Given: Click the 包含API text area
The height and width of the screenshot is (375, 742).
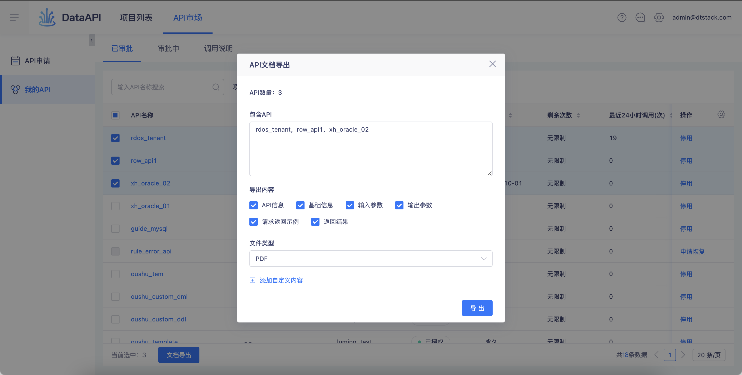Looking at the screenshot, I should (x=371, y=149).
